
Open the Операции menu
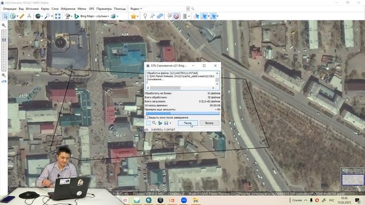(10, 9)
